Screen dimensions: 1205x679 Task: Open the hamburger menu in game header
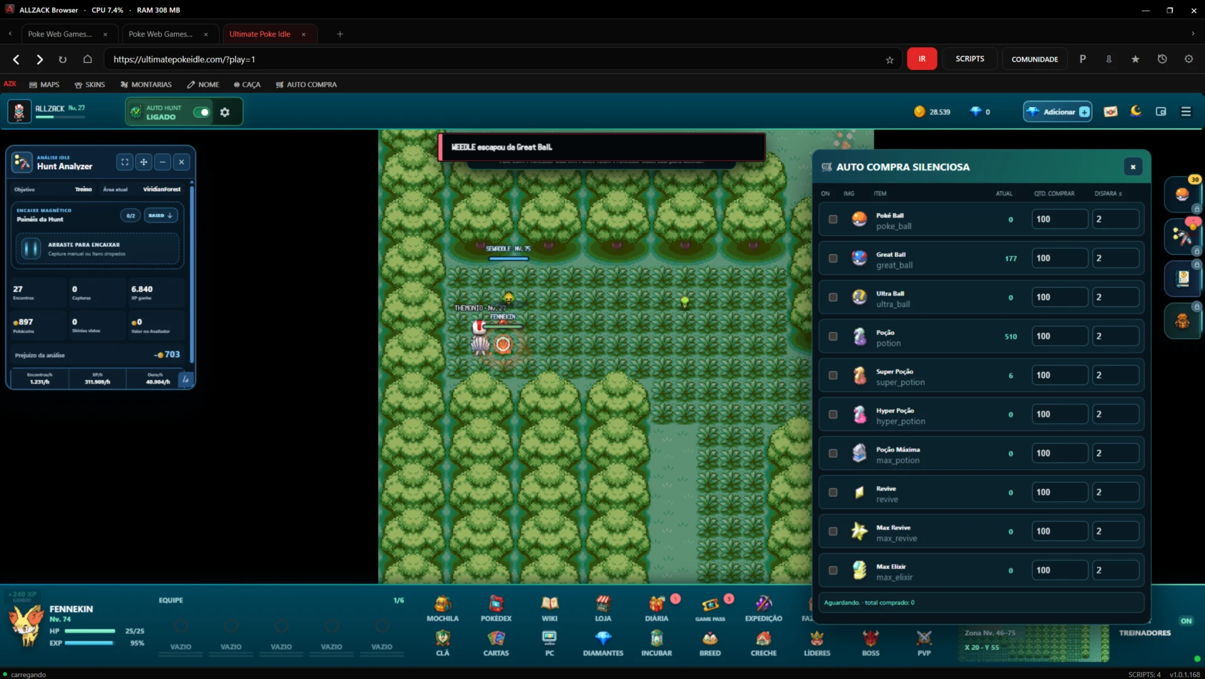(x=1186, y=111)
